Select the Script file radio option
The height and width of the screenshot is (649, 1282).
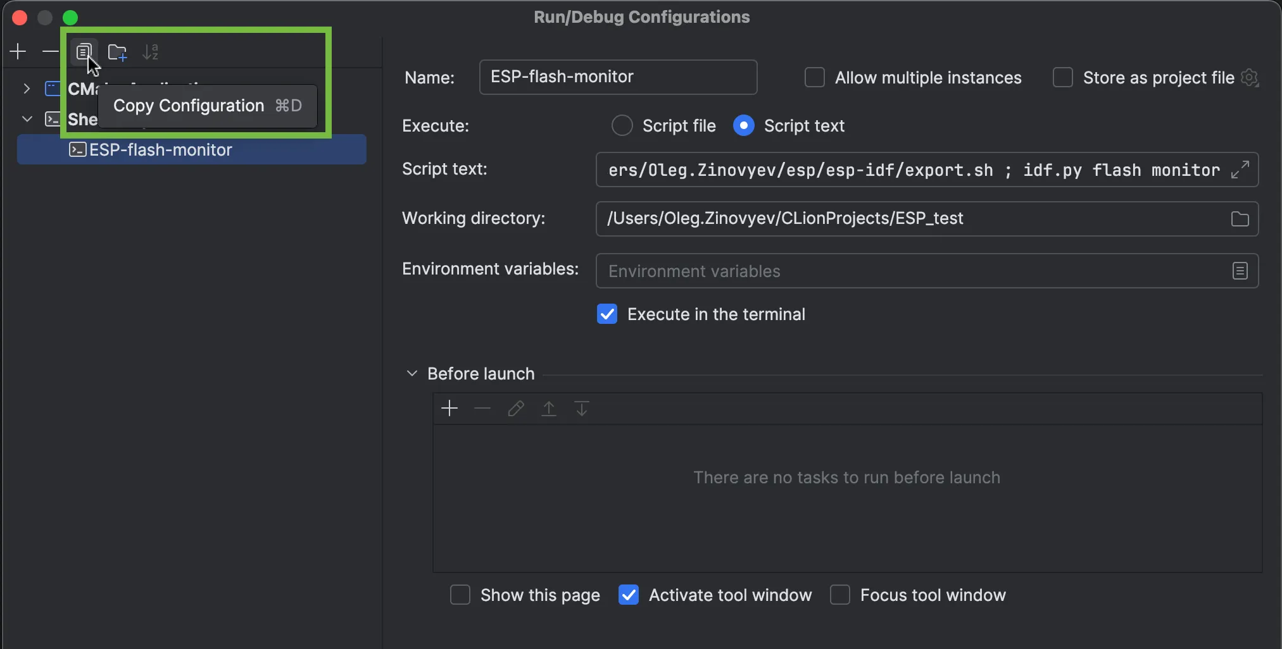click(622, 126)
